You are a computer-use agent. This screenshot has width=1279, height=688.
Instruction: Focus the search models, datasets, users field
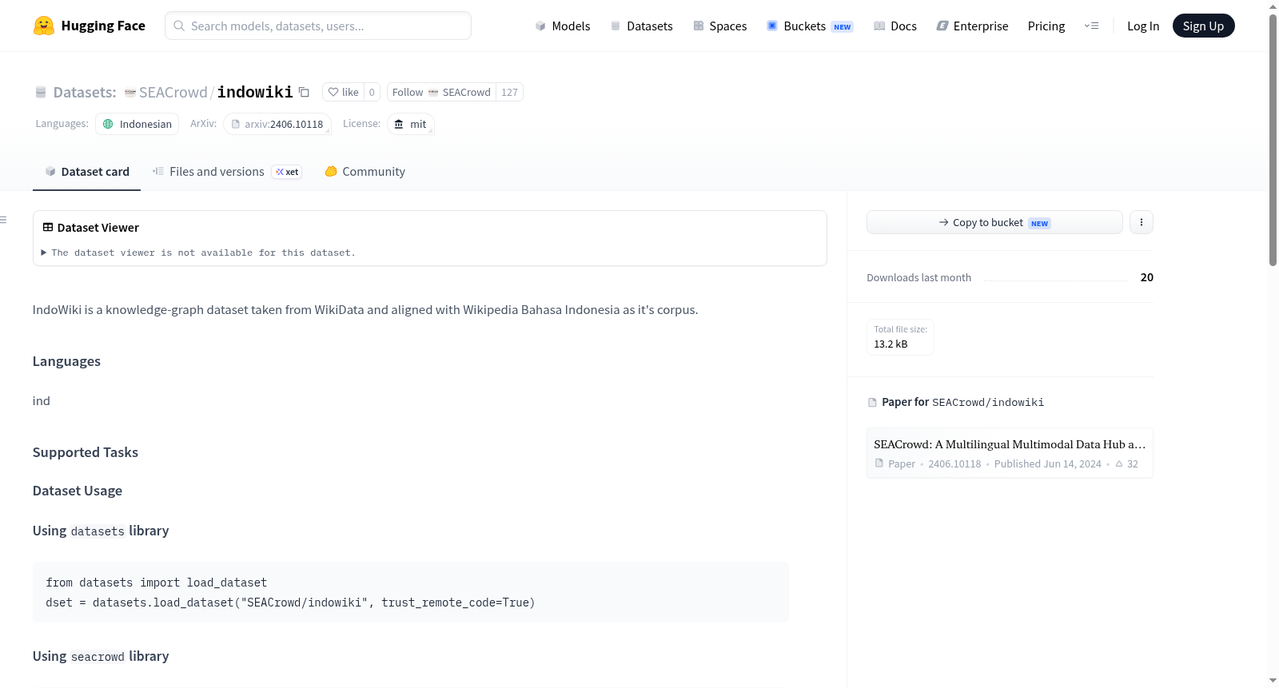tap(318, 26)
